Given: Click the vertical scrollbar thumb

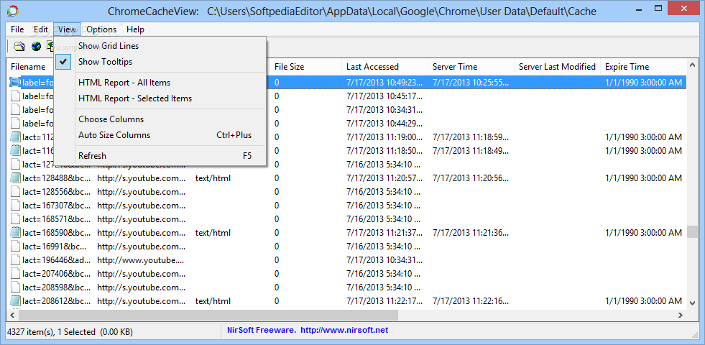Looking at the screenshot, I should (x=692, y=231).
